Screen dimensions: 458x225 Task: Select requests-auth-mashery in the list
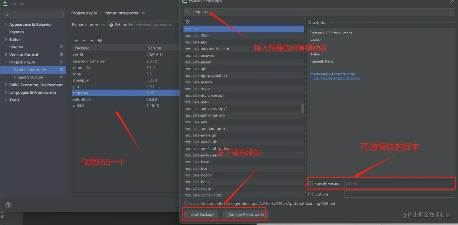[244, 115]
